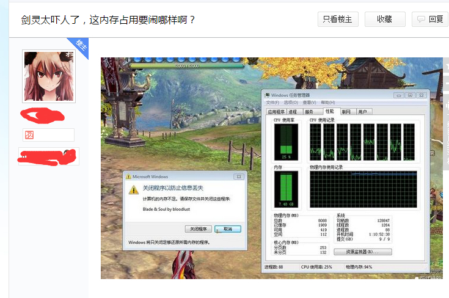This screenshot has height=298, width=449.
Task: Click the 资源监视器 button
Action: point(363,252)
